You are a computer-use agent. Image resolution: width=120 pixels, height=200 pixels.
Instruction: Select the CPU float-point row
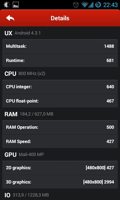[x=60, y=101]
